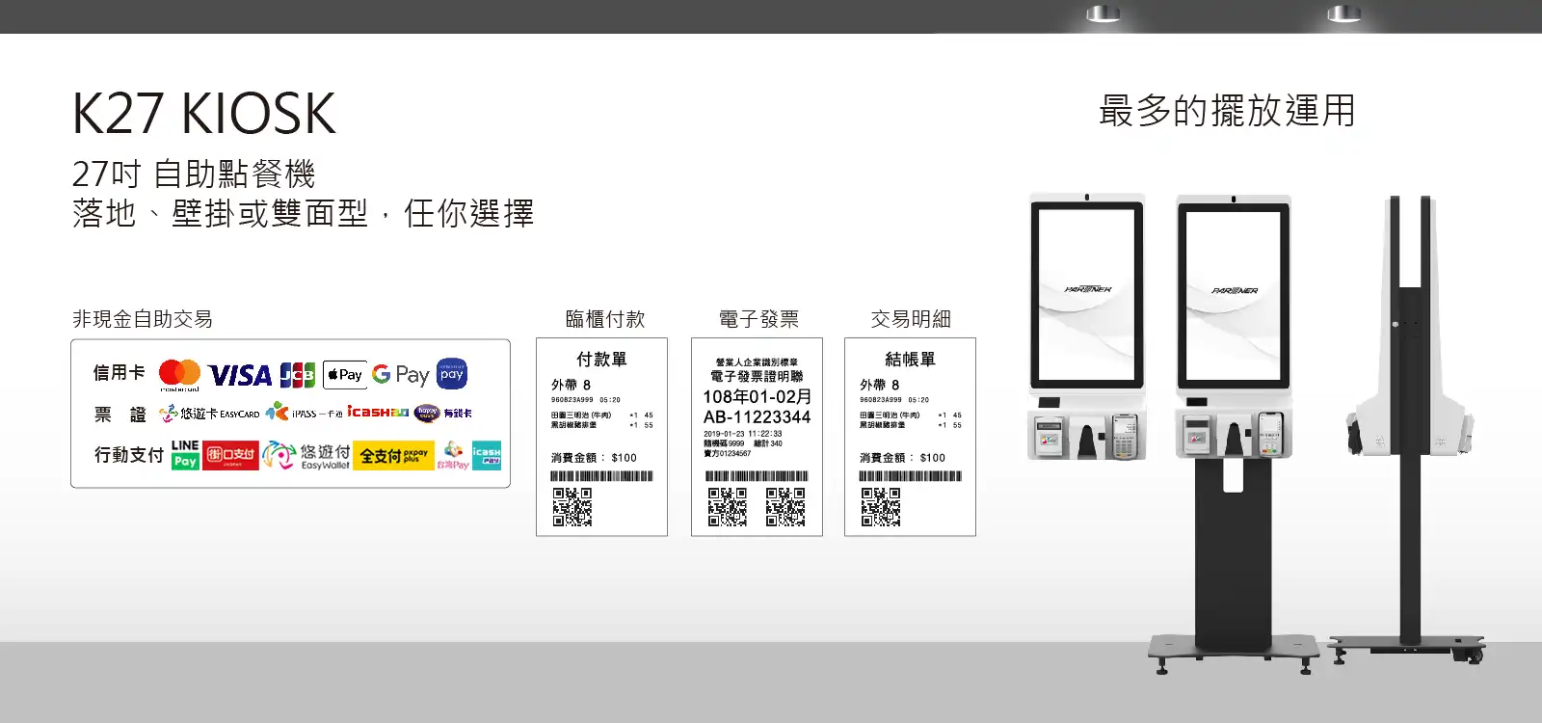1542x723 pixels.
Task: Click the barcode on the 結帳單 receipt
Action: click(x=911, y=476)
